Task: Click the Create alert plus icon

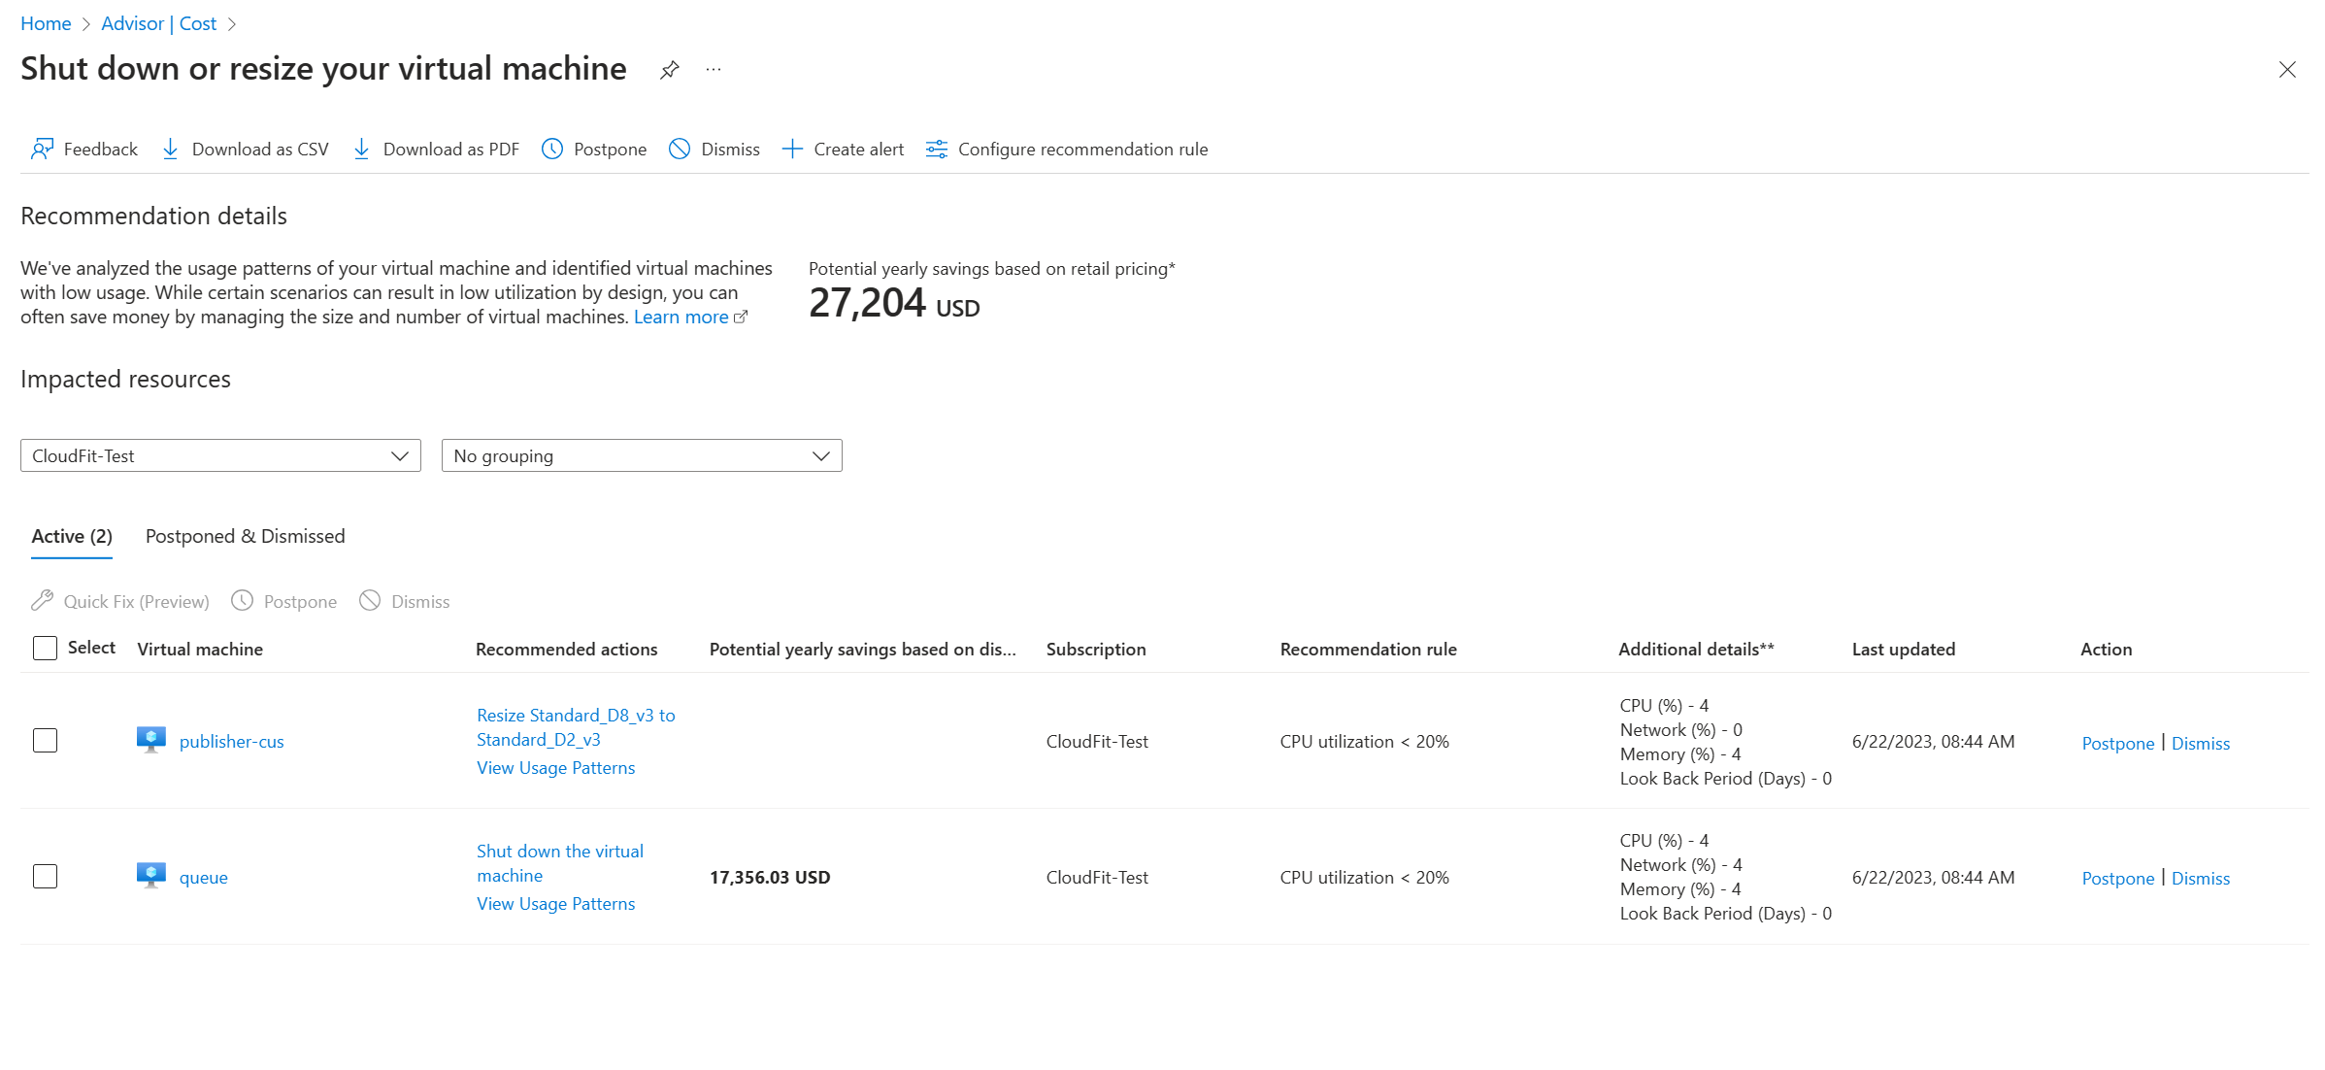Action: tap(792, 149)
